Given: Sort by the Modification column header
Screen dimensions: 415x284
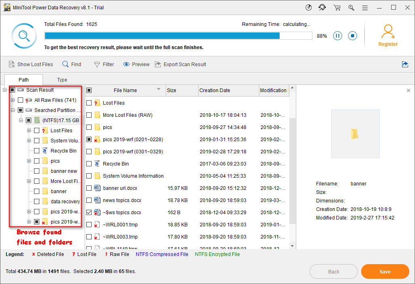Looking at the screenshot, I should tap(274, 90).
